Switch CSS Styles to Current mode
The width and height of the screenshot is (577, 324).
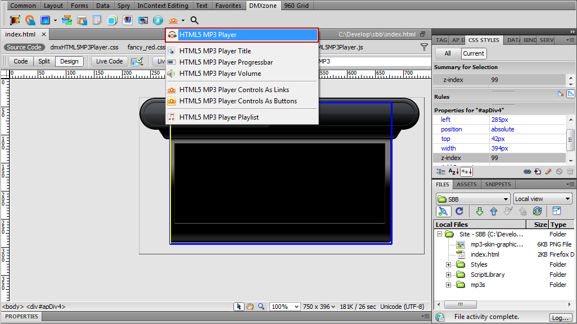[x=474, y=54]
